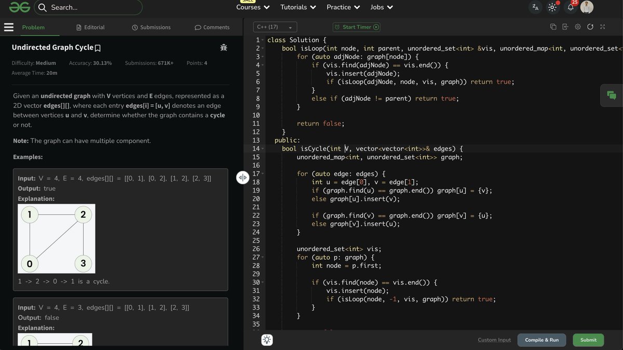
Task: Collapse code fold arrow at line 30
Action: (x=263, y=282)
